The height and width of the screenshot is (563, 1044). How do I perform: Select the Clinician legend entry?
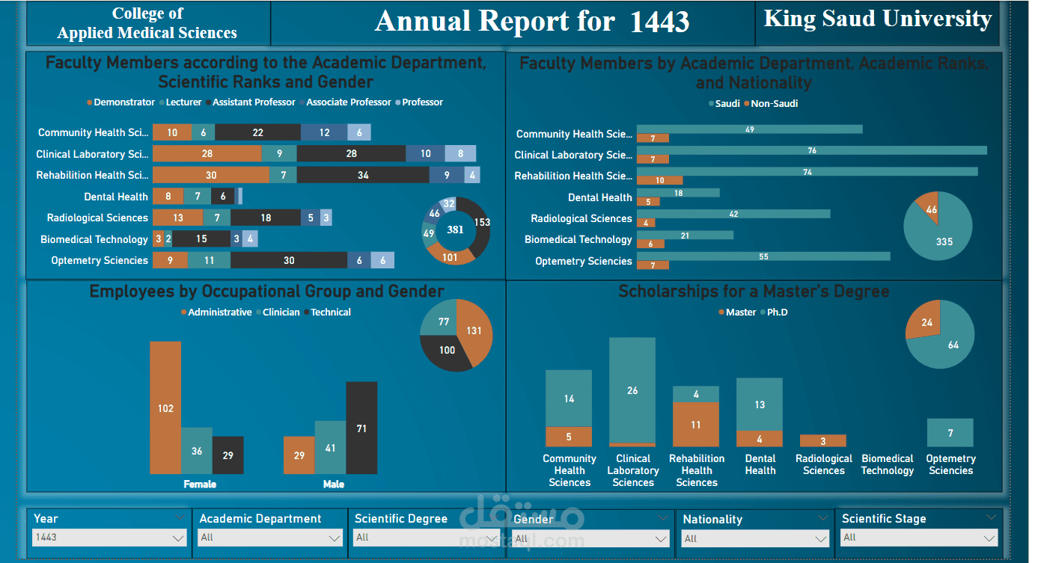point(278,313)
